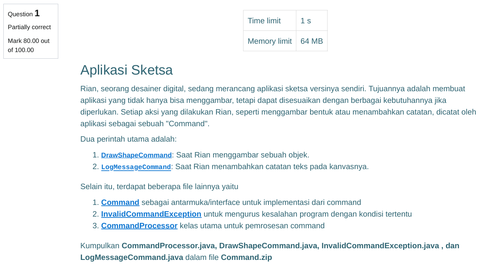
Task: Open the DrawShapeCommand link
Action: click(x=136, y=155)
